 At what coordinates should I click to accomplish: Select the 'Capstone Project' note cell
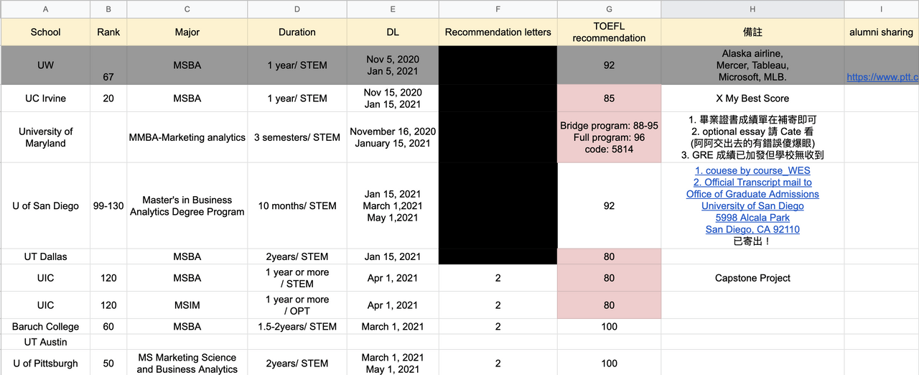[752, 278]
